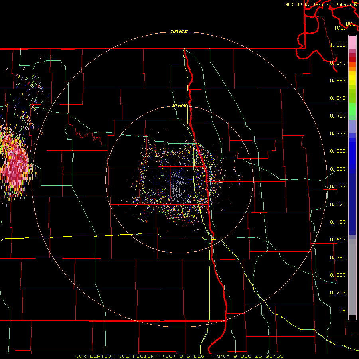The height and width of the screenshot is (359, 359).
Task: Pick the bright green color bar segment
Action: (352, 109)
